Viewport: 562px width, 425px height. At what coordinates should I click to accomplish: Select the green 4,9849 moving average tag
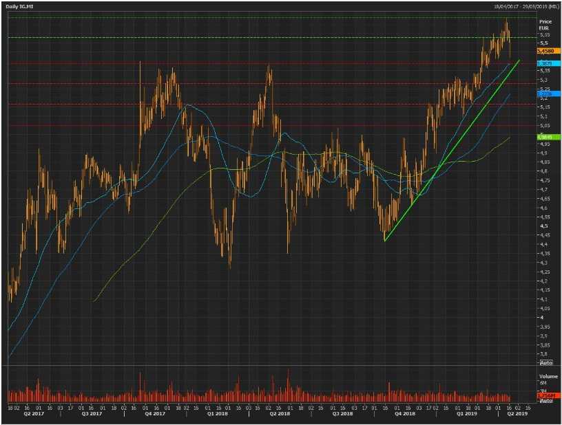click(548, 137)
